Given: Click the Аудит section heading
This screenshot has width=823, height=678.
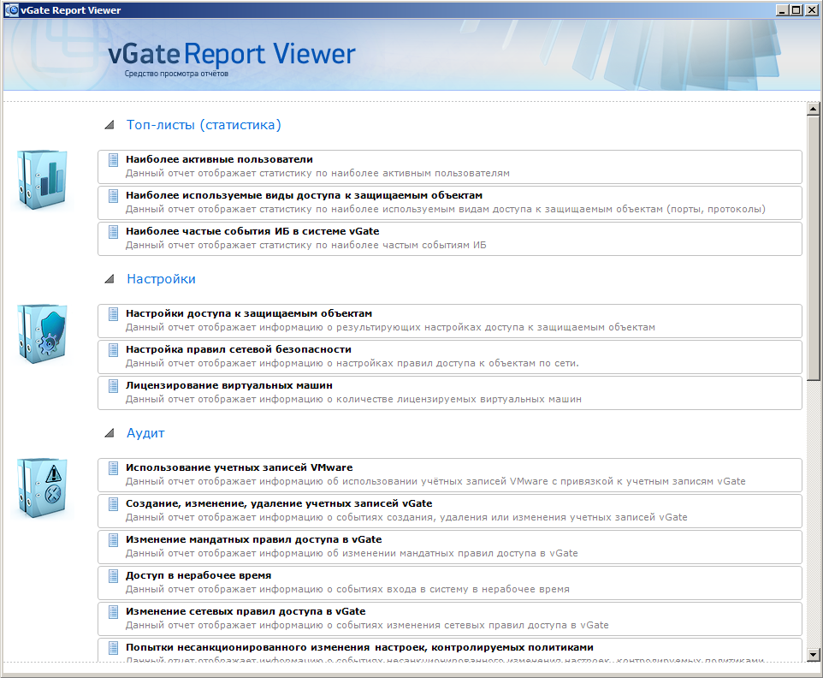Looking at the screenshot, I should click(x=145, y=433).
